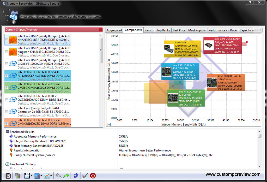Open the bar chart icon dropdown arrow

tap(41, 176)
